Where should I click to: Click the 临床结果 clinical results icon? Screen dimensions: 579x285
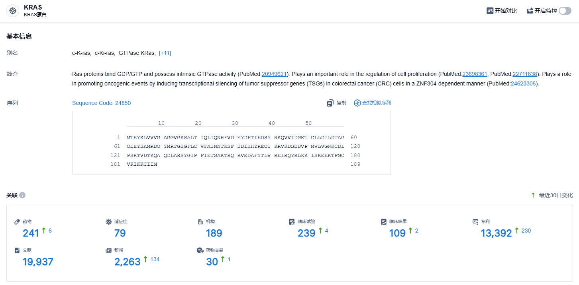384,221
